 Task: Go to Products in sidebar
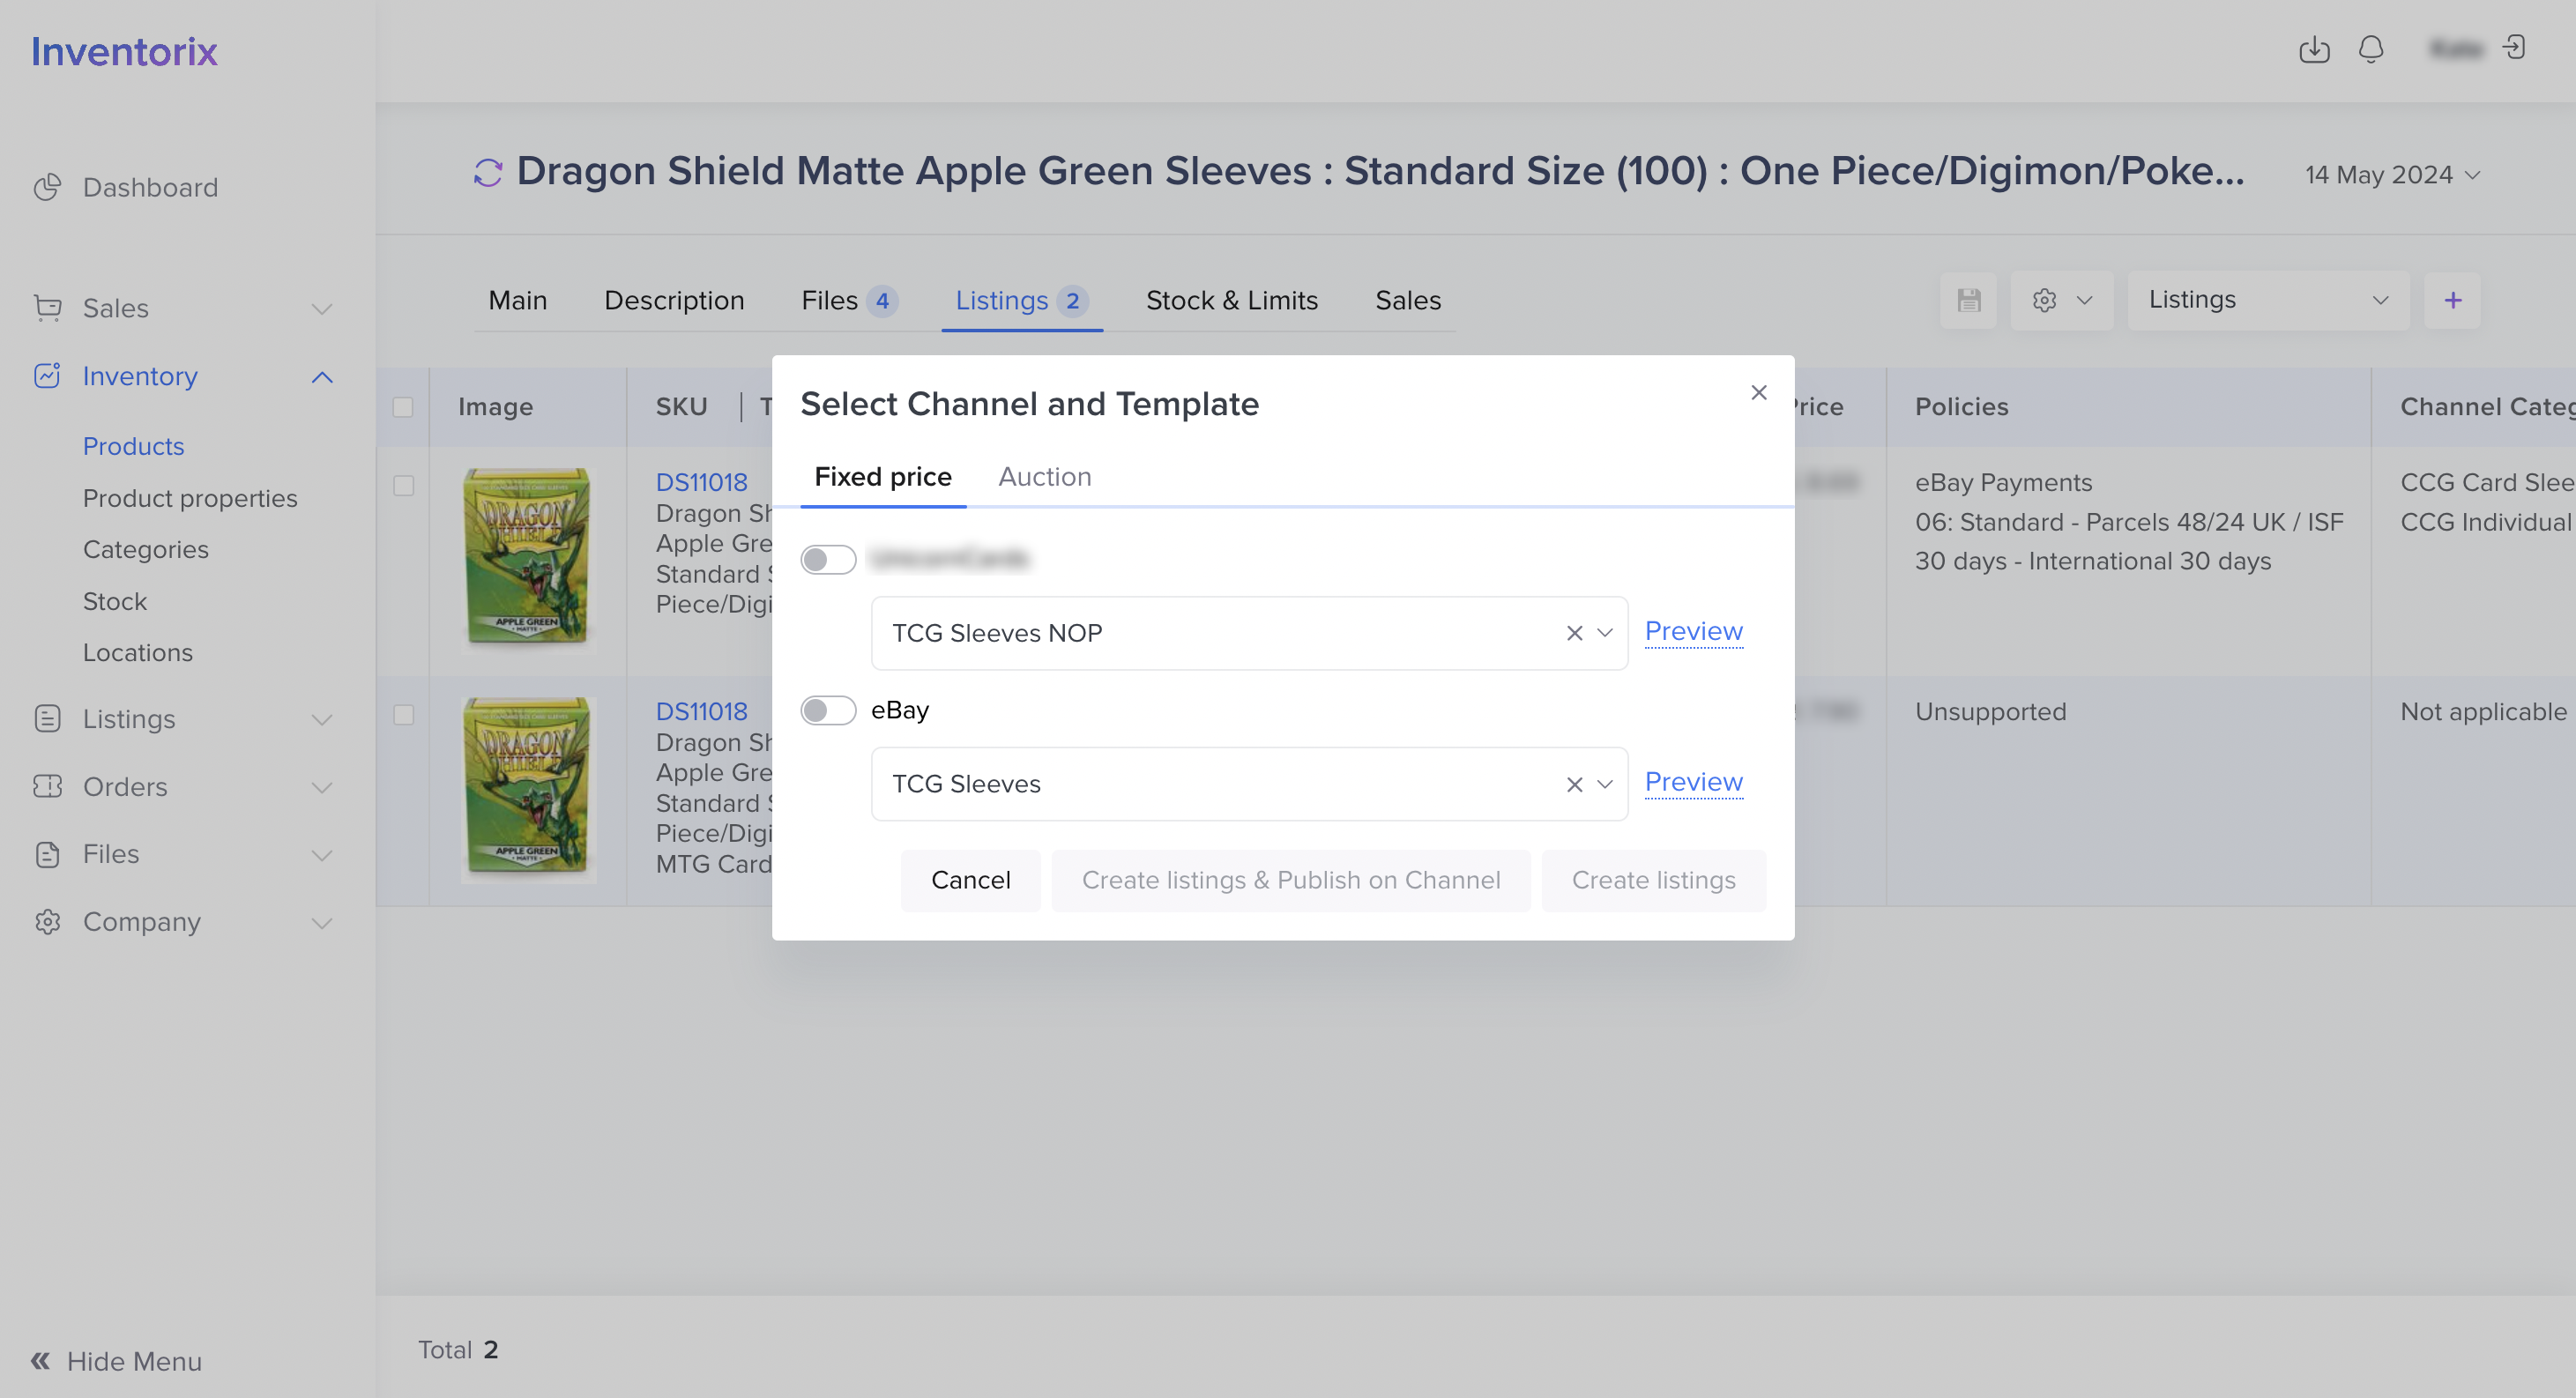[x=133, y=446]
